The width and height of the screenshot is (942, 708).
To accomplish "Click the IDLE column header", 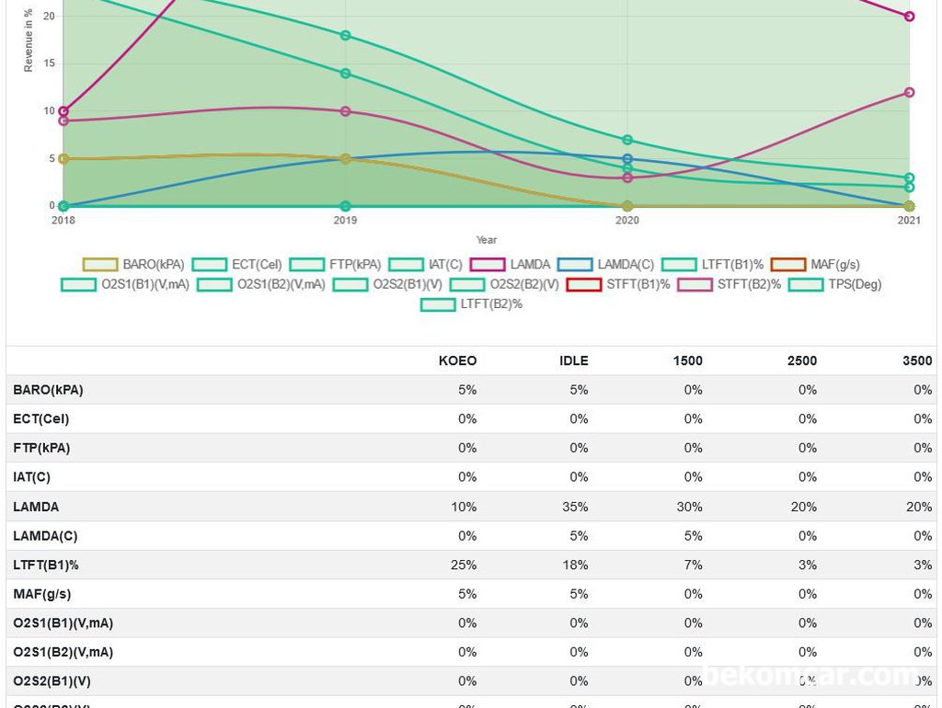I will [574, 361].
